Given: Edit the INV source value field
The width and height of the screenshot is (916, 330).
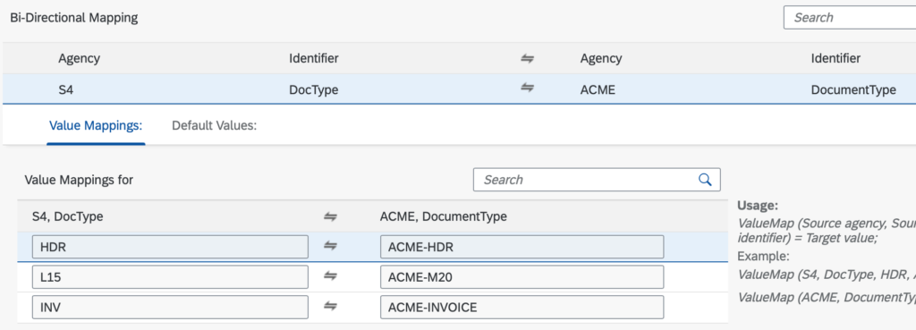Looking at the screenshot, I should click(x=170, y=308).
